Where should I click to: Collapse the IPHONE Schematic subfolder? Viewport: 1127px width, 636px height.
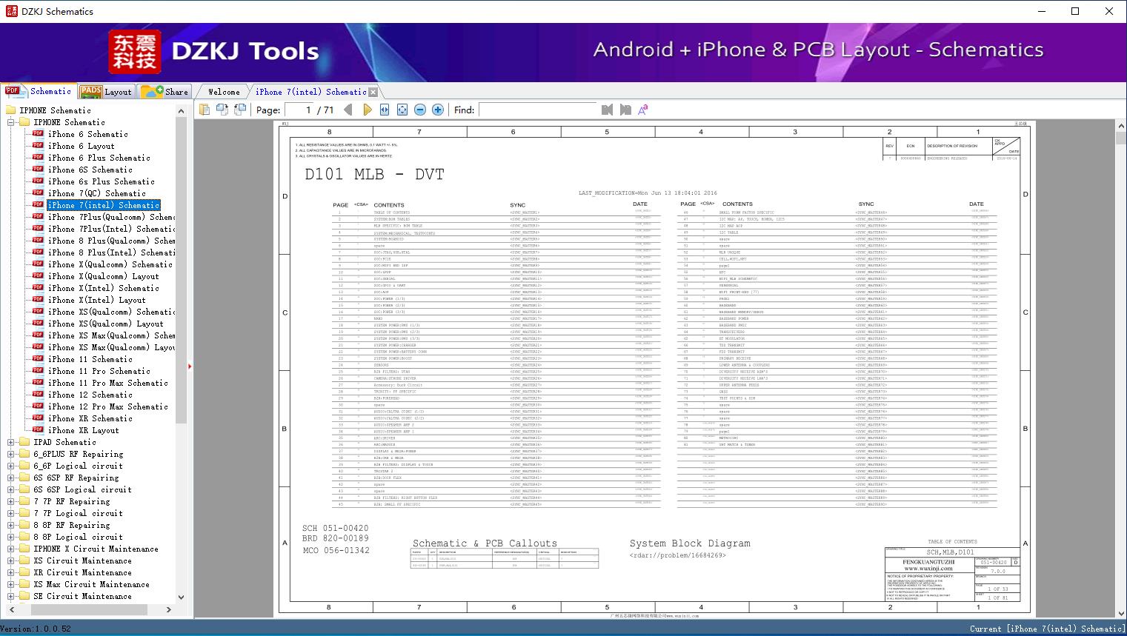point(11,122)
